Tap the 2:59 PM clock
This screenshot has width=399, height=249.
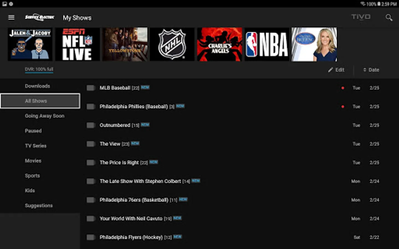(x=389, y=4)
